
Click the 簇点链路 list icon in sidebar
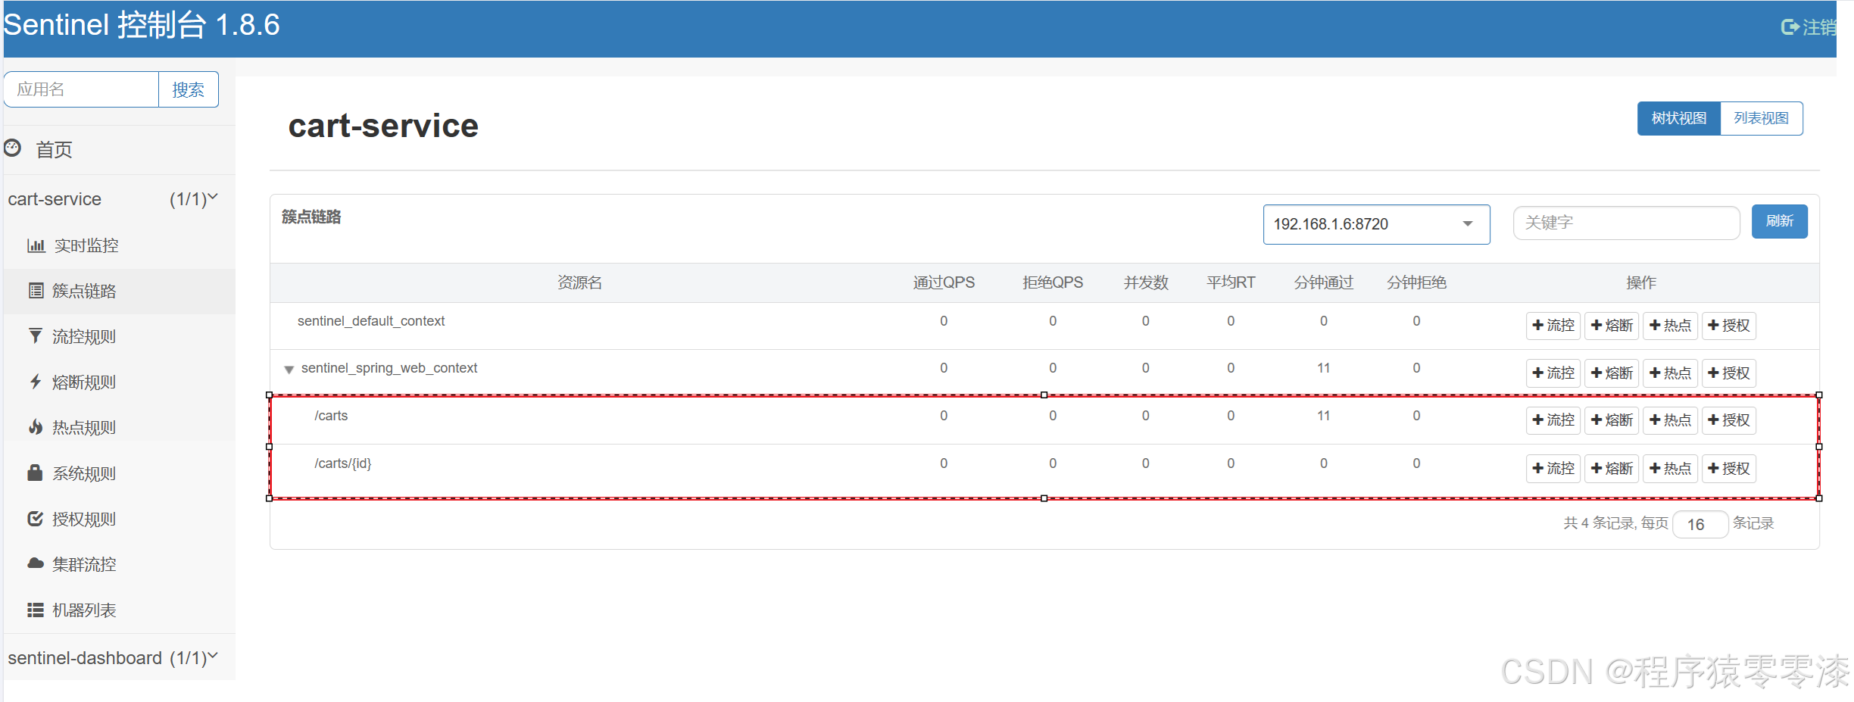click(36, 291)
